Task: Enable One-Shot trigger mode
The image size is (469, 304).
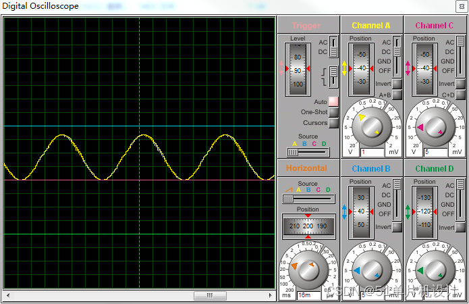Action: (x=333, y=112)
